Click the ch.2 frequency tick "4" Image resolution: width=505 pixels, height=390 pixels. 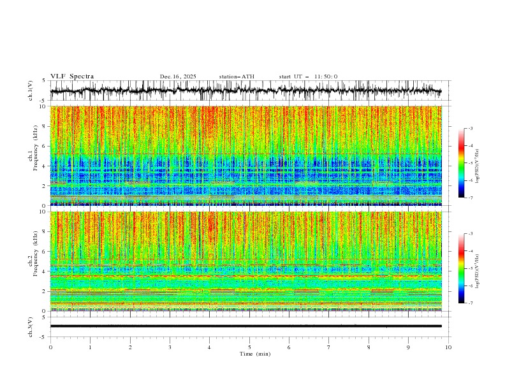(45, 271)
